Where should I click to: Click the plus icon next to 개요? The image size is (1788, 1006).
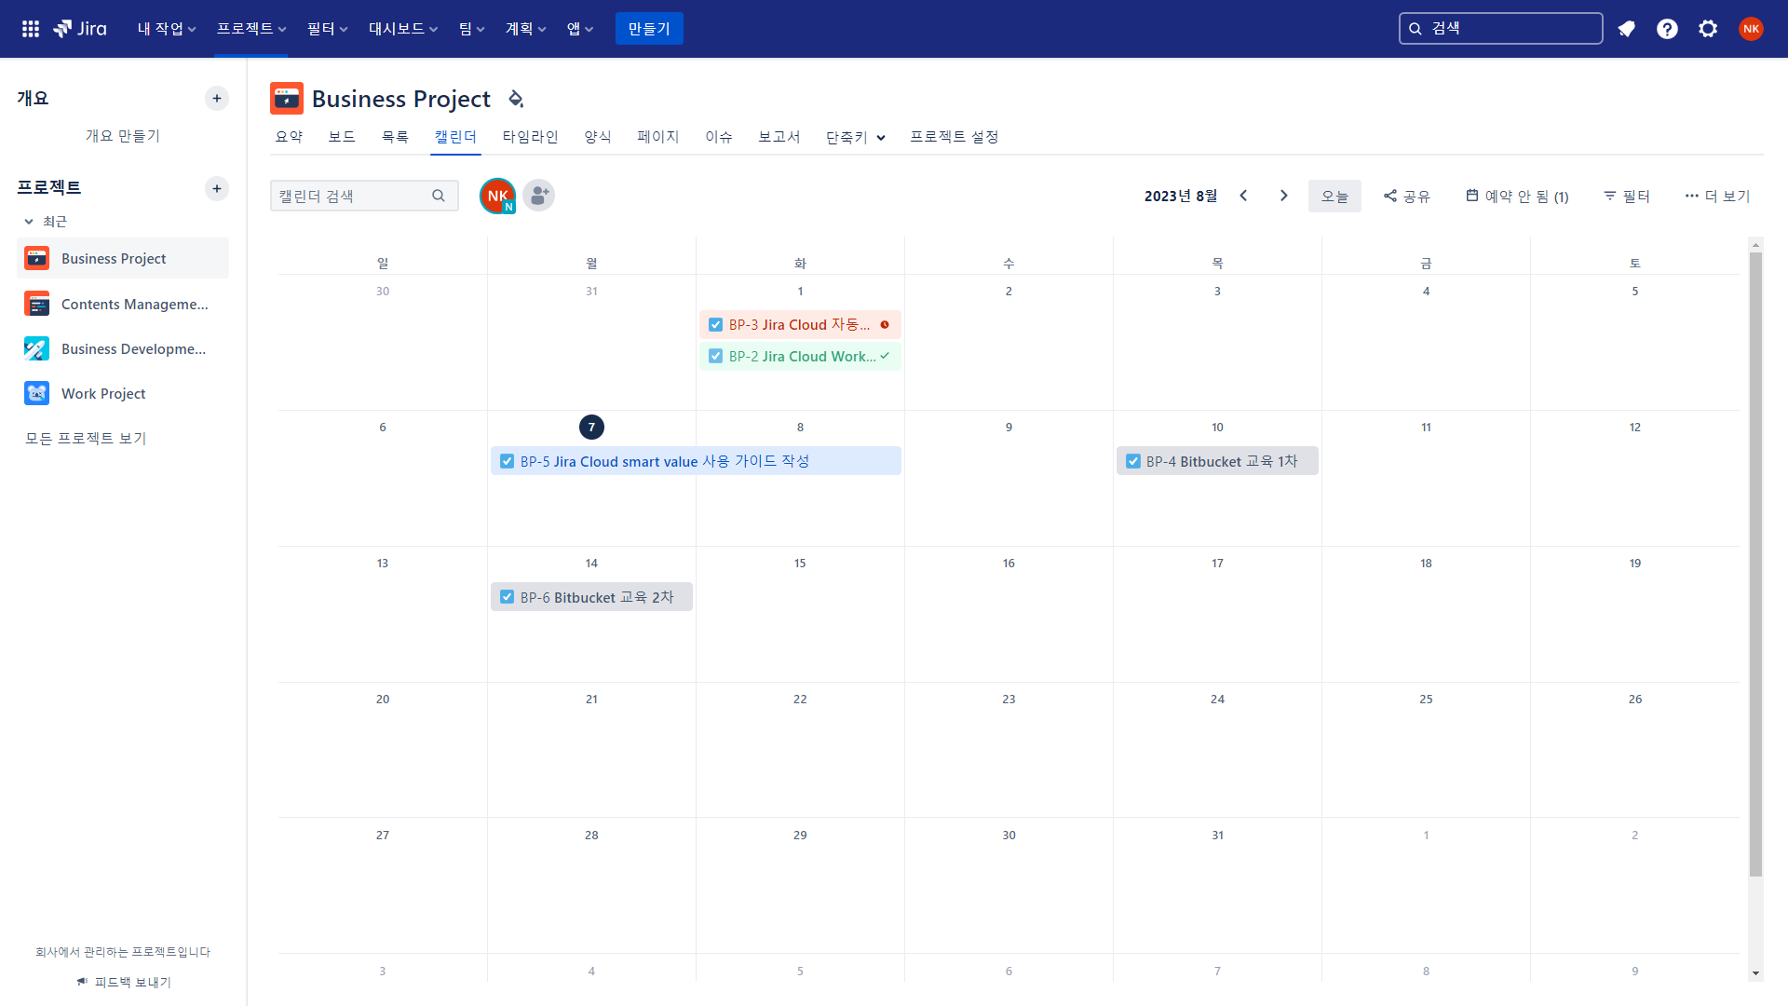pyautogui.click(x=217, y=98)
